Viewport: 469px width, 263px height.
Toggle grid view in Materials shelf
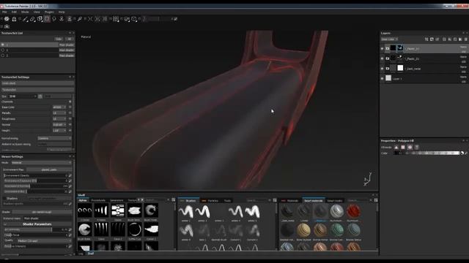[376, 200]
